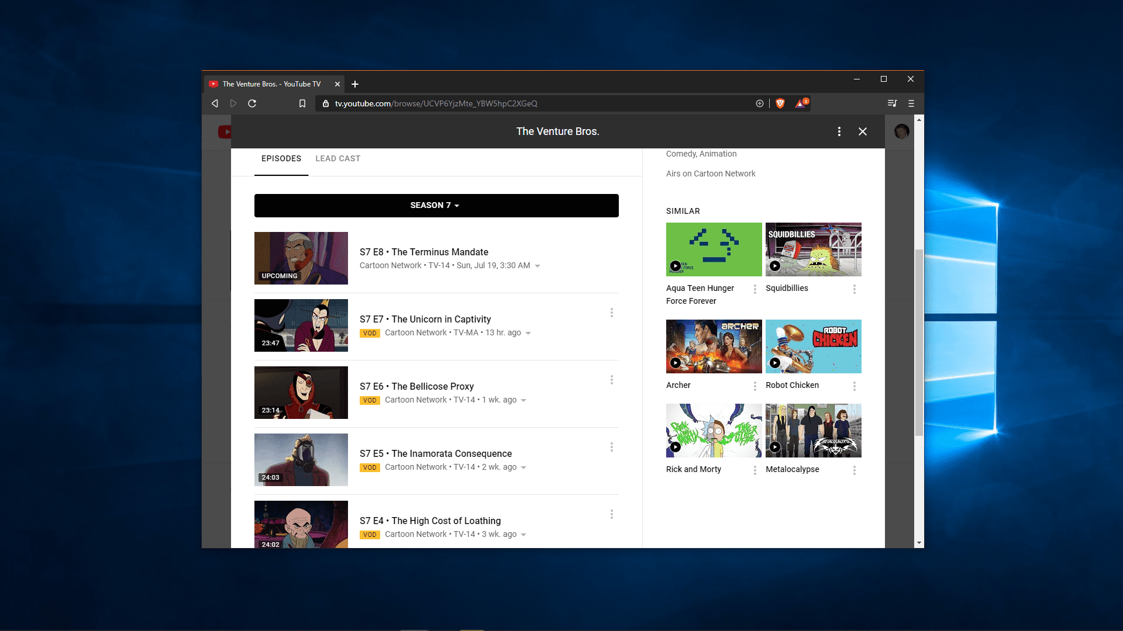Open the Rick and Morty show title link

pos(694,469)
